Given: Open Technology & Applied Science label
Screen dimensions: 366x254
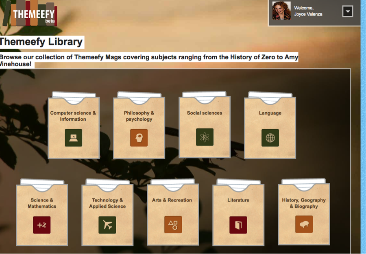Looking at the screenshot, I should [x=107, y=203].
